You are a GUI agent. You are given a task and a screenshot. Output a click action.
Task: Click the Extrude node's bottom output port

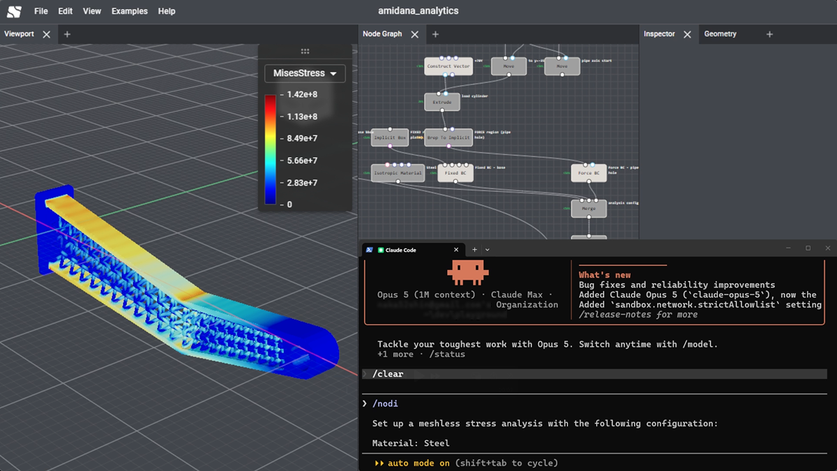442,111
